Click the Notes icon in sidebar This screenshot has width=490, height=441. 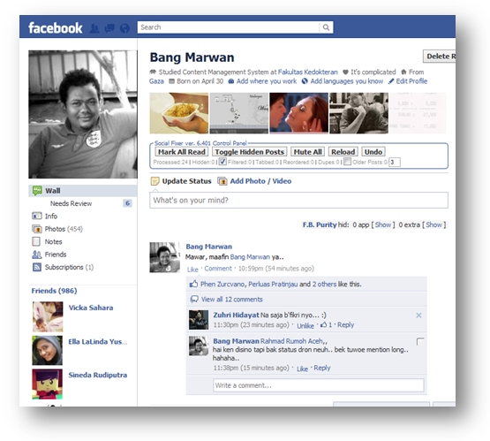(36, 241)
